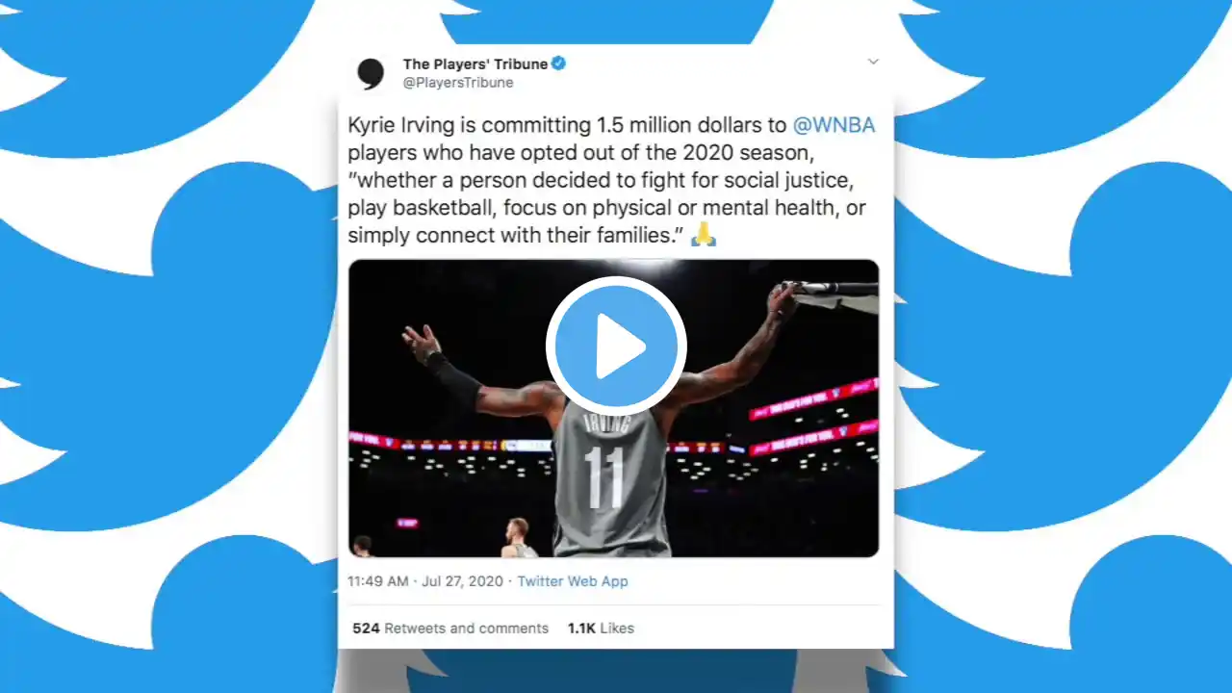The height and width of the screenshot is (693, 1232).
Task: Open The Players' Tribune account name
Action: (475, 64)
